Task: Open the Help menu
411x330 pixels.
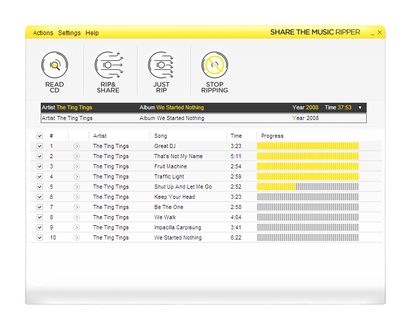Action: coord(92,33)
